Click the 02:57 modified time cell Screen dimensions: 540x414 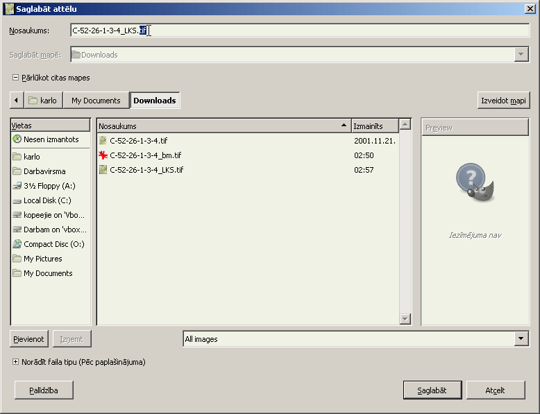click(x=364, y=170)
